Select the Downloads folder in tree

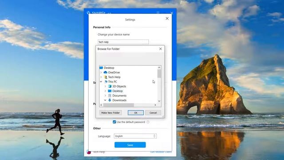coord(119,100)
